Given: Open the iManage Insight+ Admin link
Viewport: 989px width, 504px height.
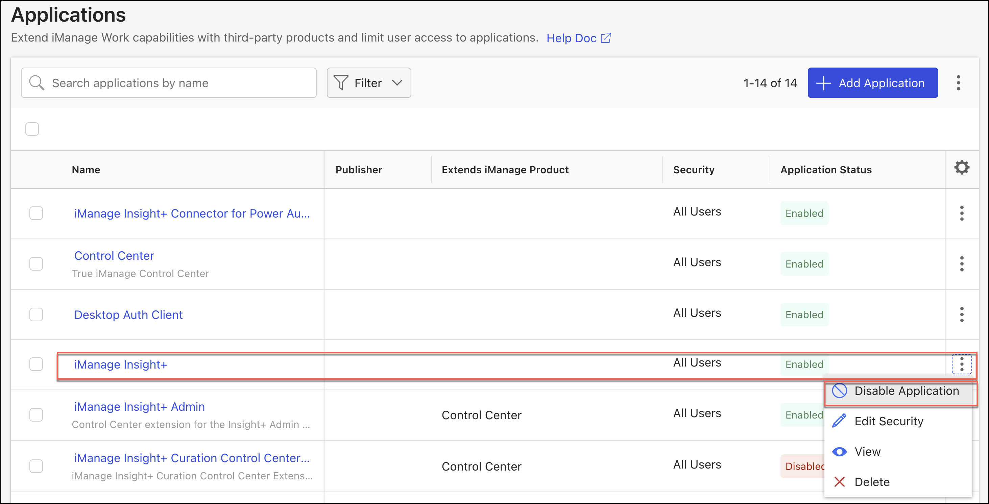Looking at the screenshot, I should tap(139, 407).
